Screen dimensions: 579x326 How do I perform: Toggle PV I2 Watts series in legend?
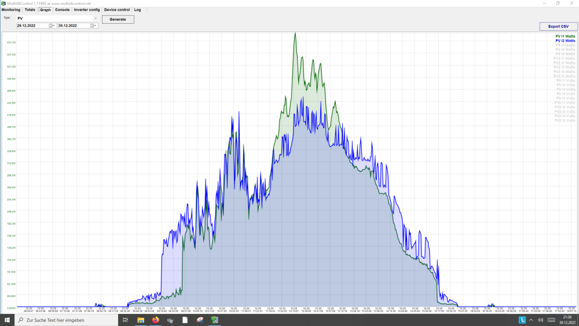coord(565,41)
